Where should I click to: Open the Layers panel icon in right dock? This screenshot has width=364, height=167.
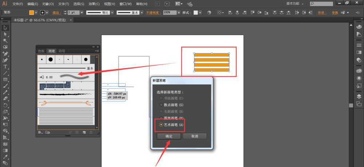click(x=359, y=96)
